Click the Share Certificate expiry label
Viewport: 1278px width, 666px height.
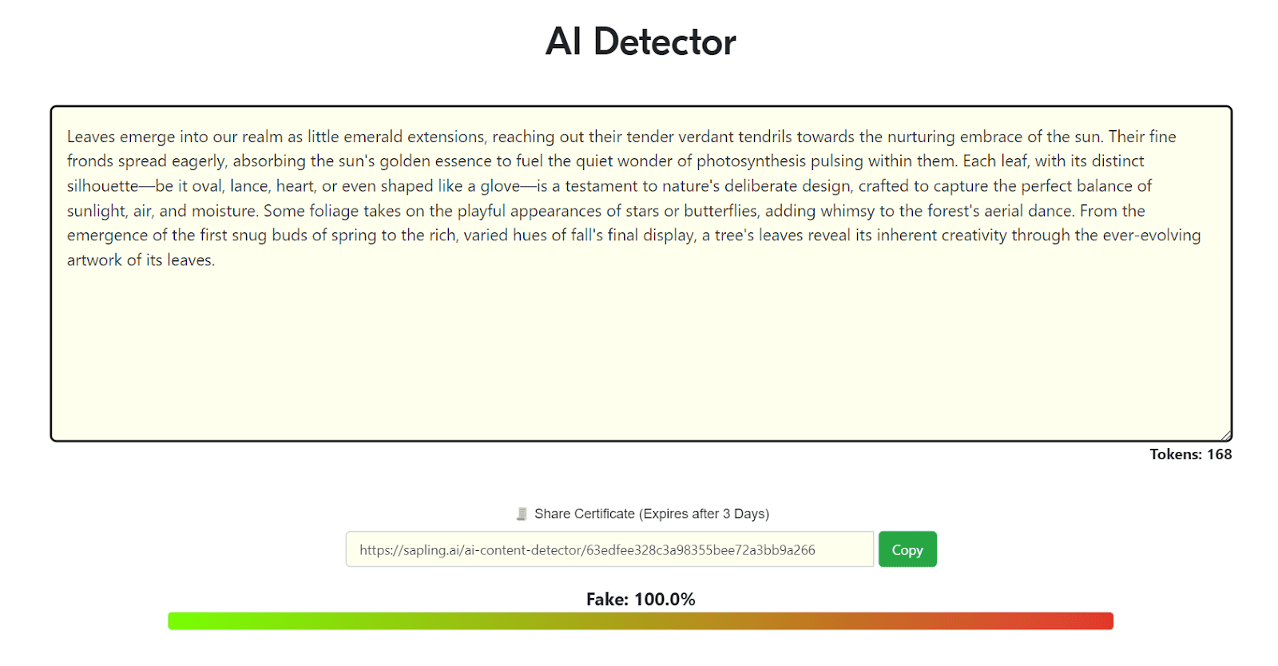(x=651, y=514)
